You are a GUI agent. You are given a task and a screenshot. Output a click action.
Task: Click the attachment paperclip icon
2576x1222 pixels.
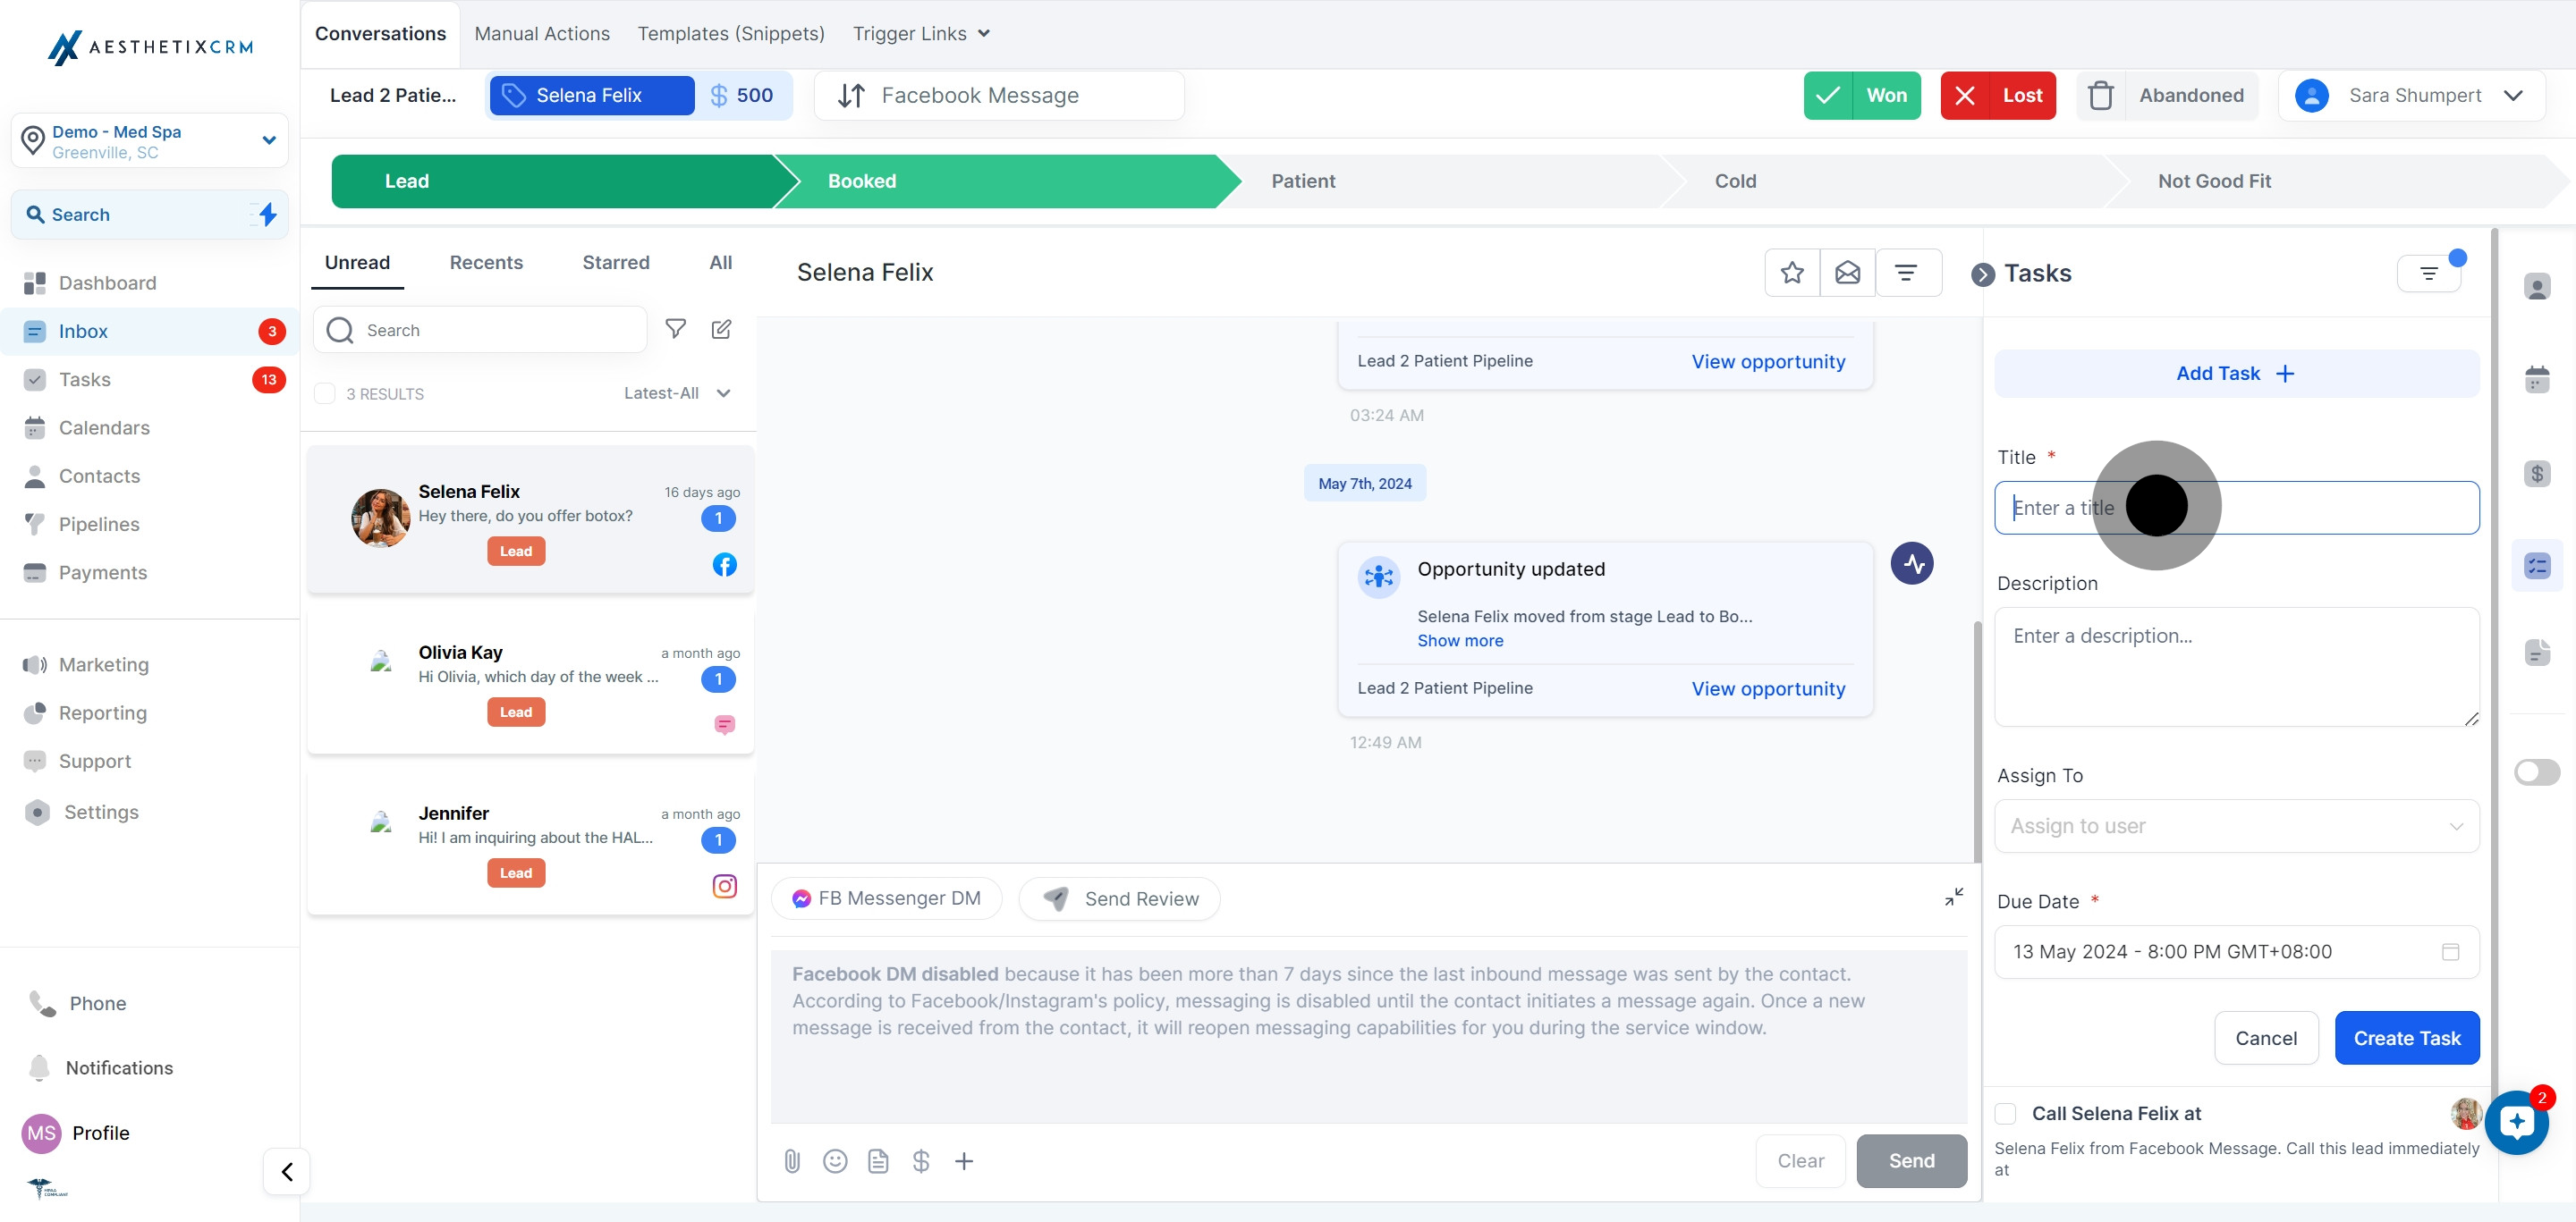click(792, 1161)
